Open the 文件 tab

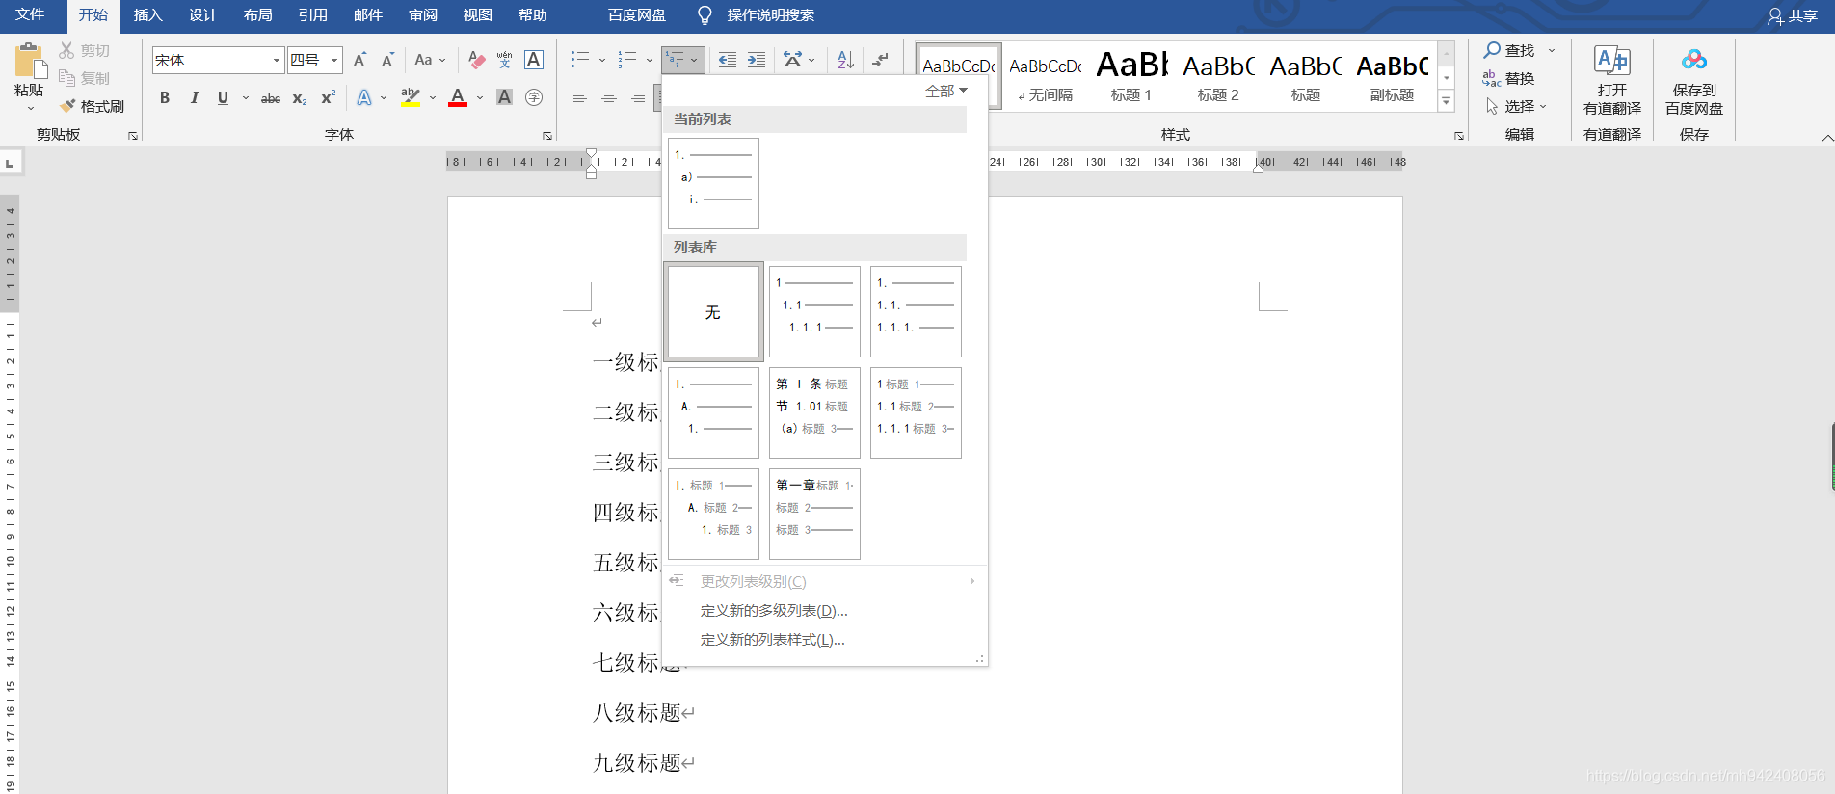point(30,15)
